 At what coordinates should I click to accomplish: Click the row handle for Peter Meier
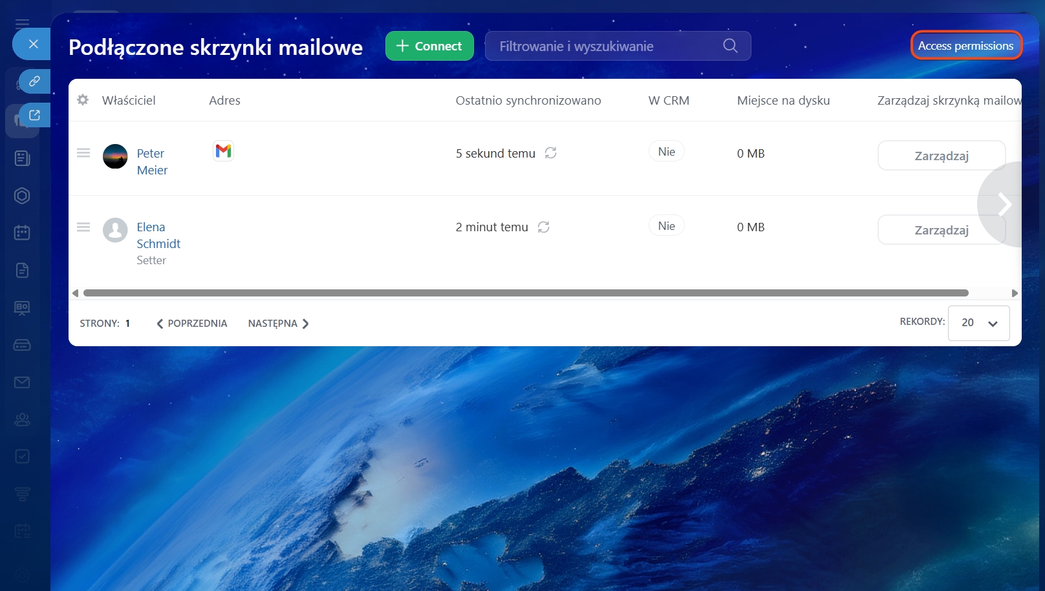click(83, 153)
